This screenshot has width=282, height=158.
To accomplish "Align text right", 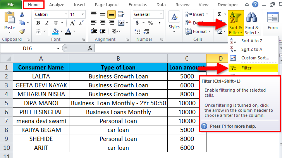I will tap(112, 23).
